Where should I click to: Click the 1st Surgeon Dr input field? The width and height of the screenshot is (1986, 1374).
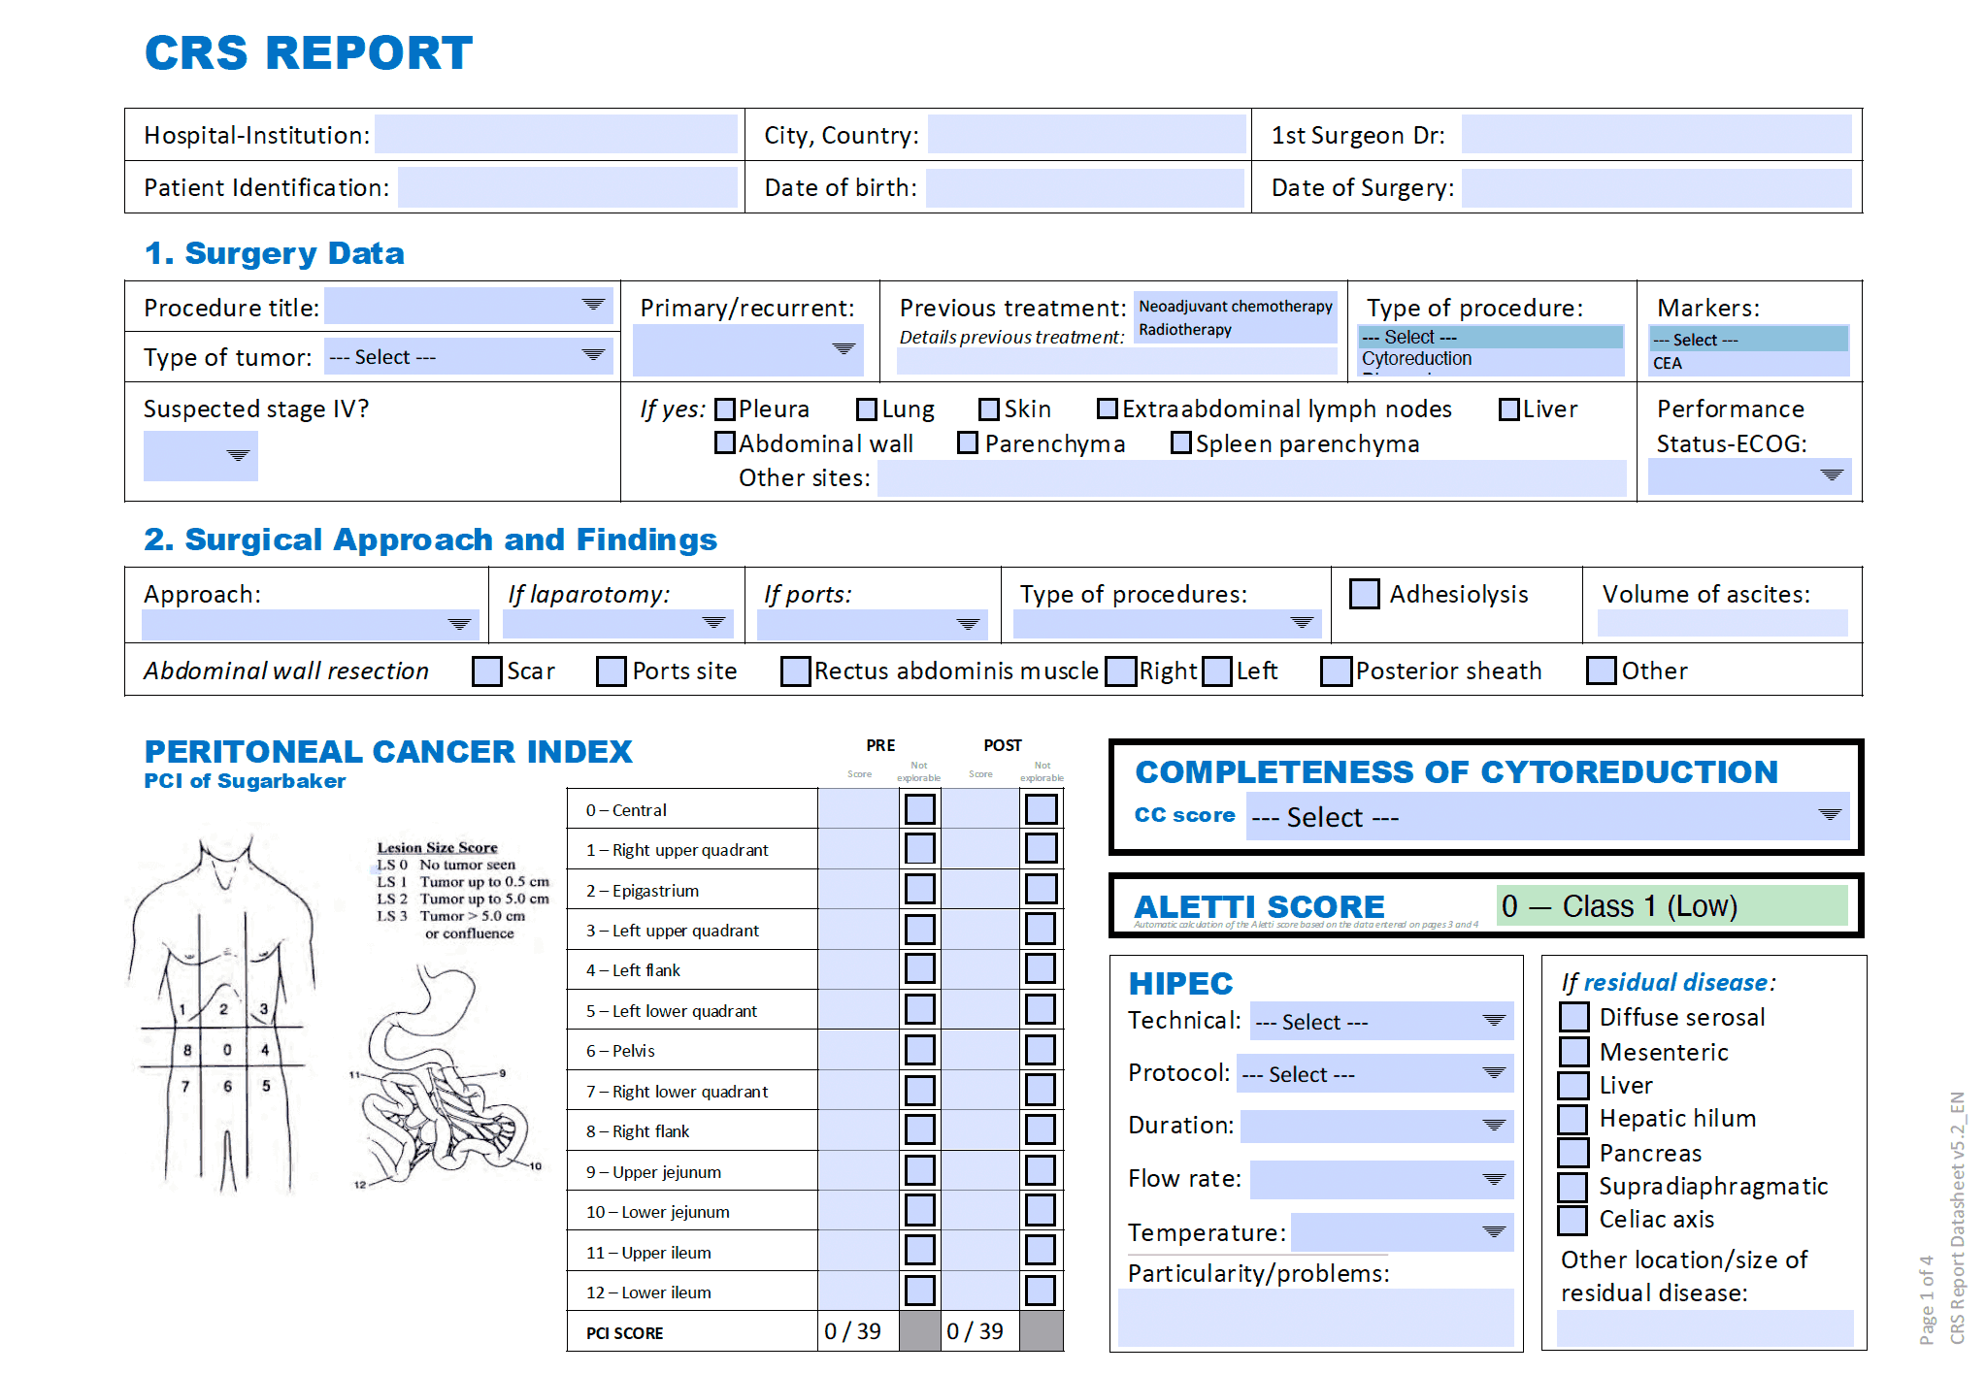click(1656, 134)
